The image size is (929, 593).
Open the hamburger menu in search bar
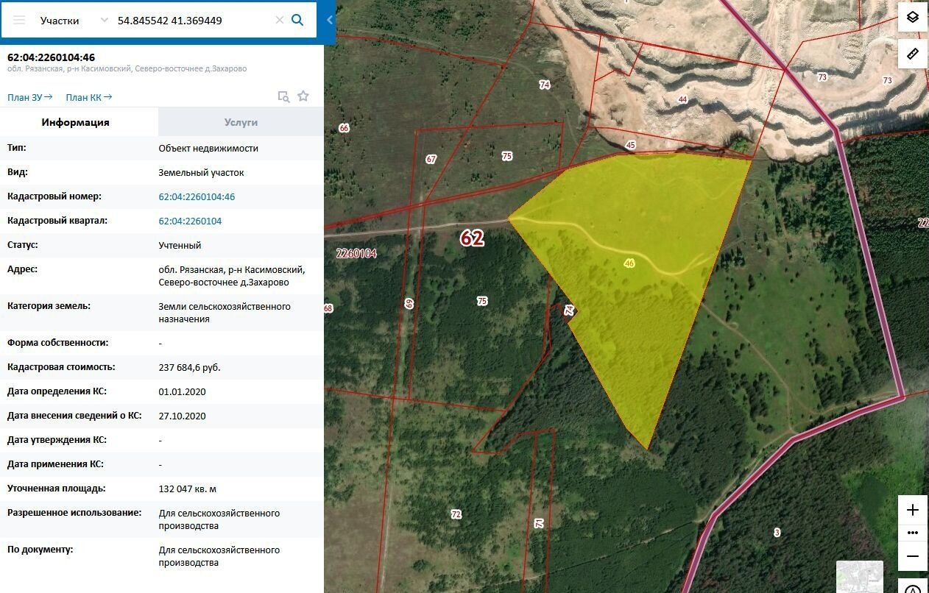[x=19, y=21]
